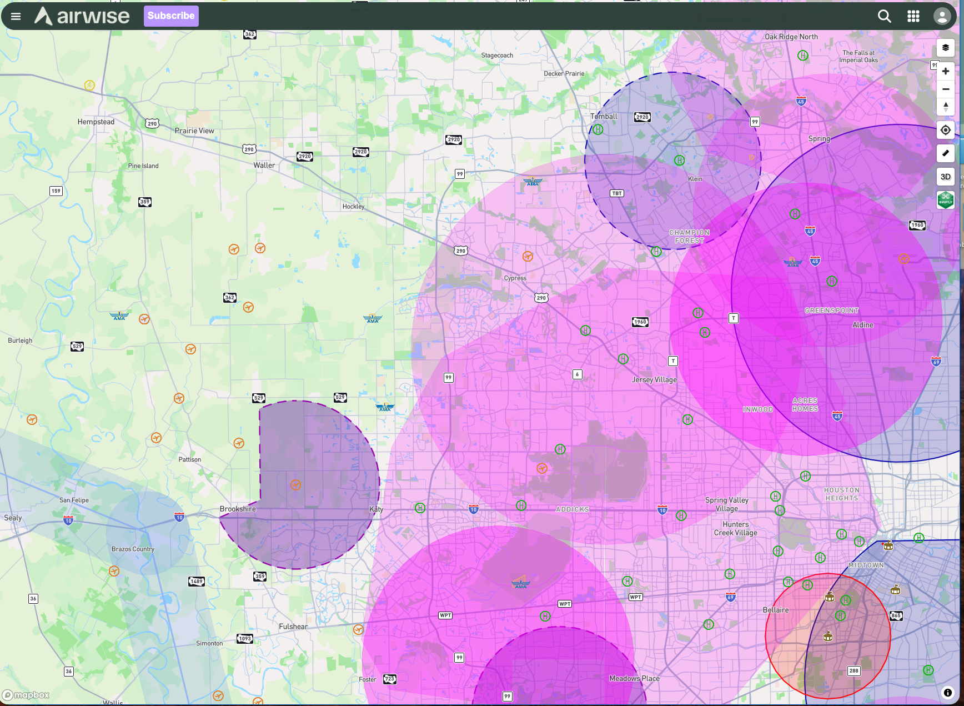The width and height of the screenshot is (964, 706).
Task: Open the user account menu
Action: pos(942,16)
